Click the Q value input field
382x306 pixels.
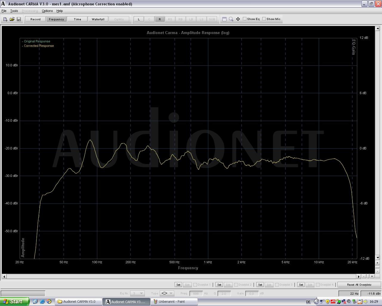pos(224,293)
